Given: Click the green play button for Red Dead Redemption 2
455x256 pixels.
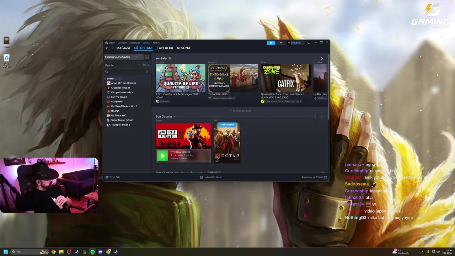Looking at the screenshot, I should coord(162,155).
